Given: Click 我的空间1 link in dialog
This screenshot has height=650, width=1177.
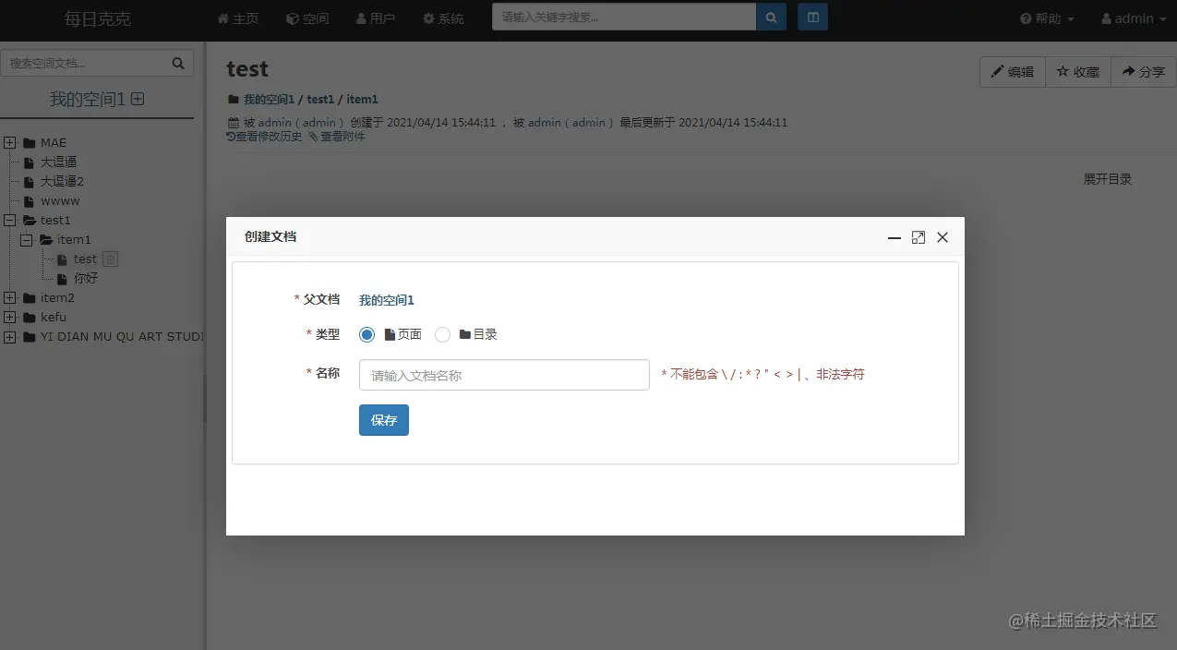Looking at the screenshot, I should [387, 300].
